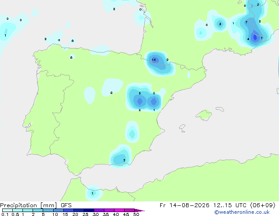Click the purple arrow tip at the legend end
The height and width of the screenshot is (216, 279).
pyautogui.click(x=139, y=210)
